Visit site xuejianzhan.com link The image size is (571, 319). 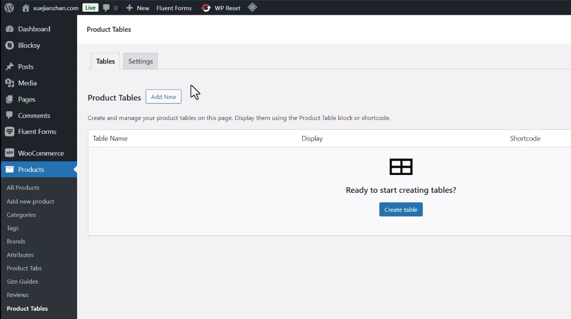[56, 8]
